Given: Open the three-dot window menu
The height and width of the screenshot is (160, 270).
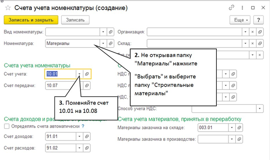Looking at the screenshot, I should click(x=242, y=8).
